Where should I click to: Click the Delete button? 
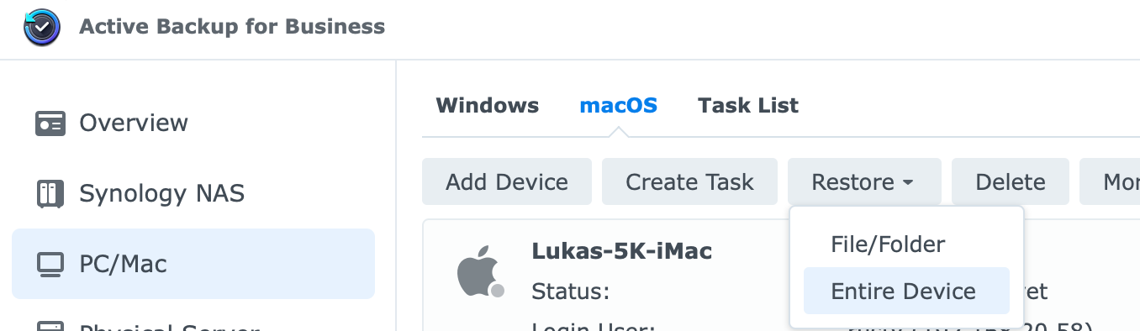[x=1011, y=181]
